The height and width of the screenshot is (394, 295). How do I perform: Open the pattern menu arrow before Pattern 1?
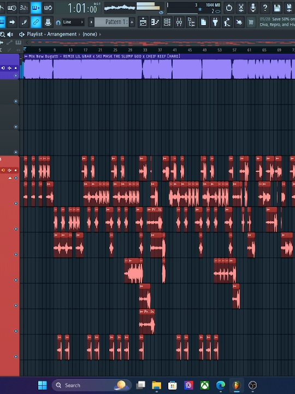91,22
